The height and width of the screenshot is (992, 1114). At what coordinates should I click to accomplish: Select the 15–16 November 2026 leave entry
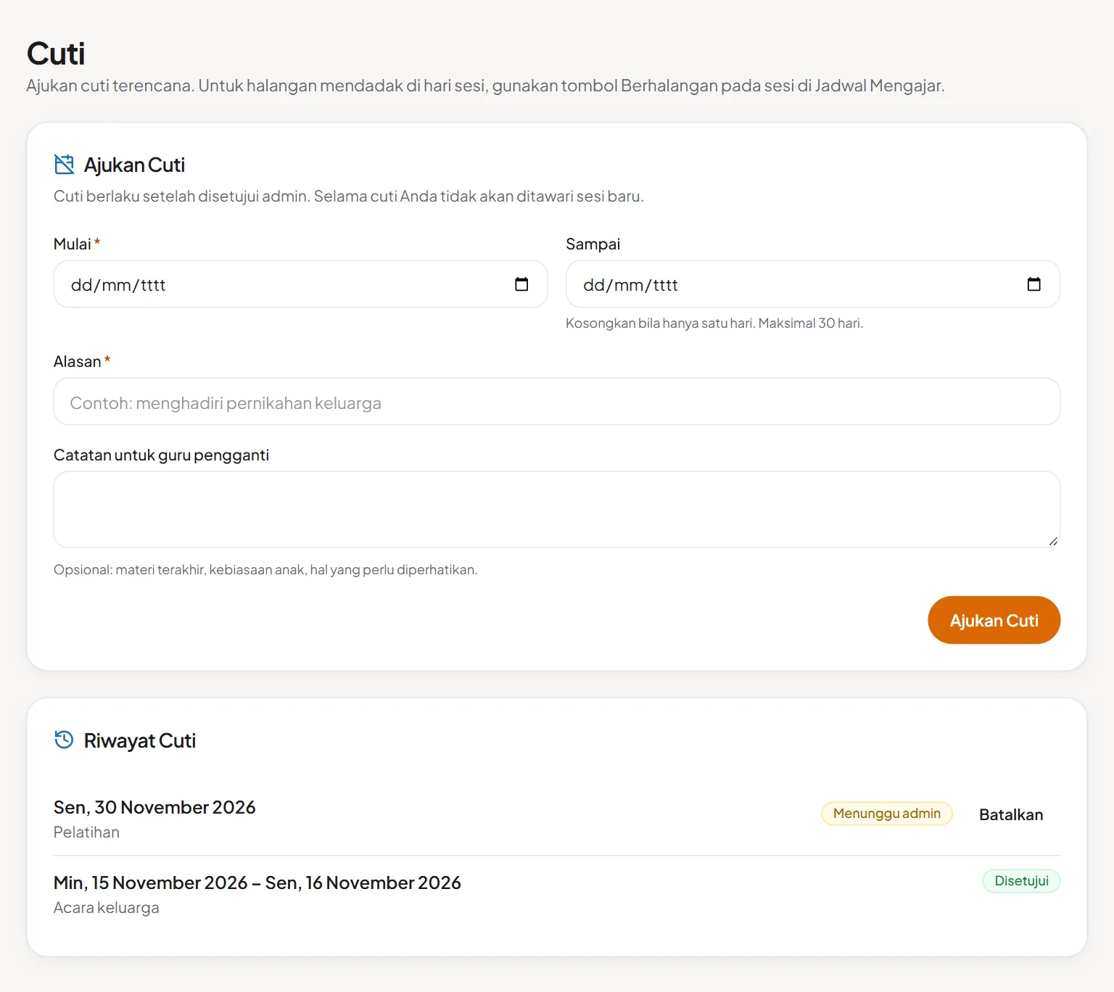coord(257,883)
